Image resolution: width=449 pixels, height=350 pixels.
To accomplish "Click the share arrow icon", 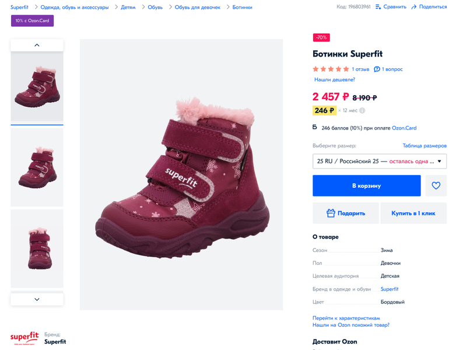I will click(x=413, y=7).
